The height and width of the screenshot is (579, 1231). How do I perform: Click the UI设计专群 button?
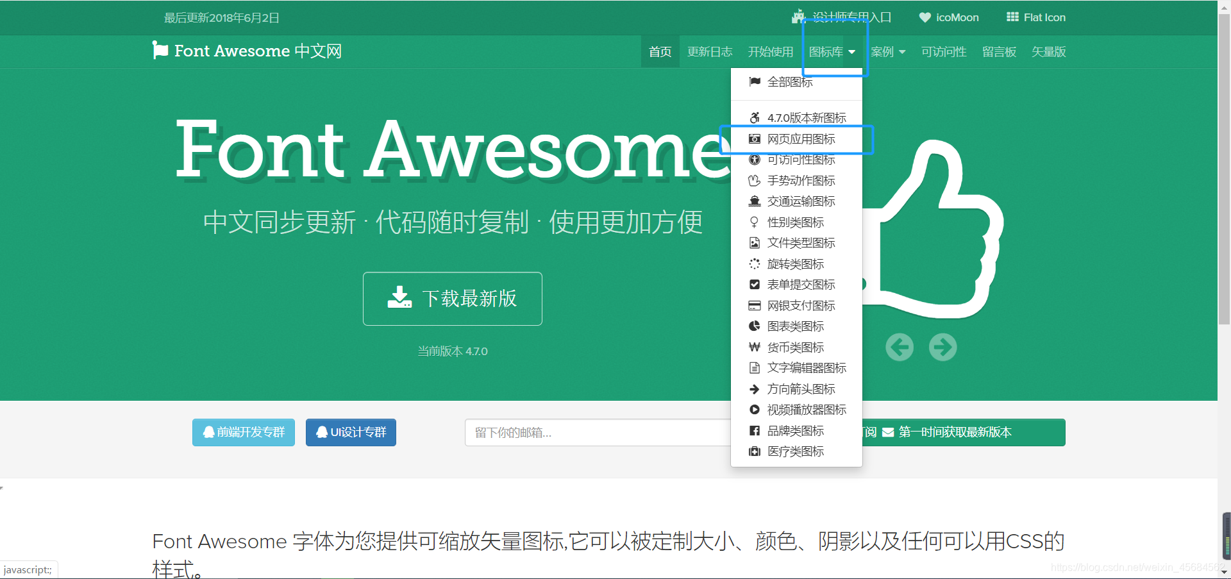click(x=351, y=432)
